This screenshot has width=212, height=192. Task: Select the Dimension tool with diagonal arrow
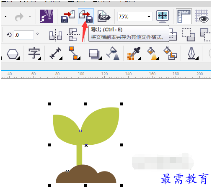pyautogui.click(x=56, y=54)
